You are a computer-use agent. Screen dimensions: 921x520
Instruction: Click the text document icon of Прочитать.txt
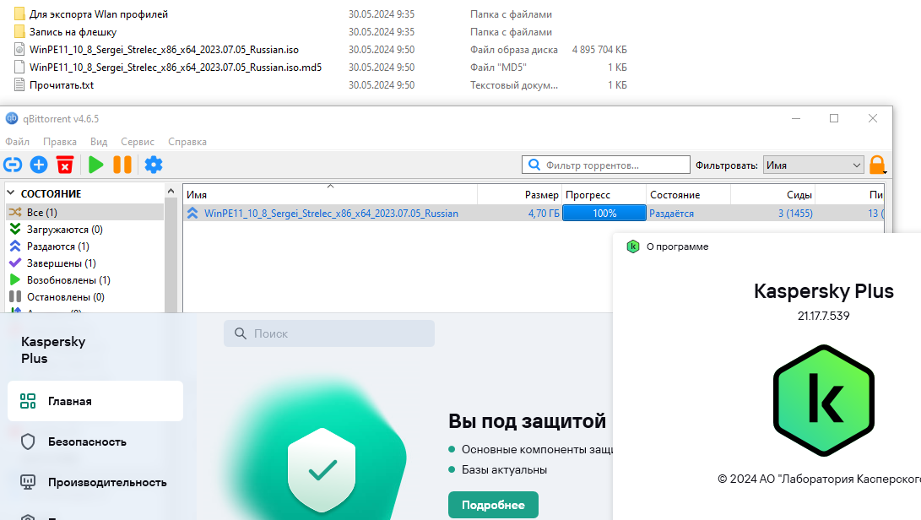(19, 84)
